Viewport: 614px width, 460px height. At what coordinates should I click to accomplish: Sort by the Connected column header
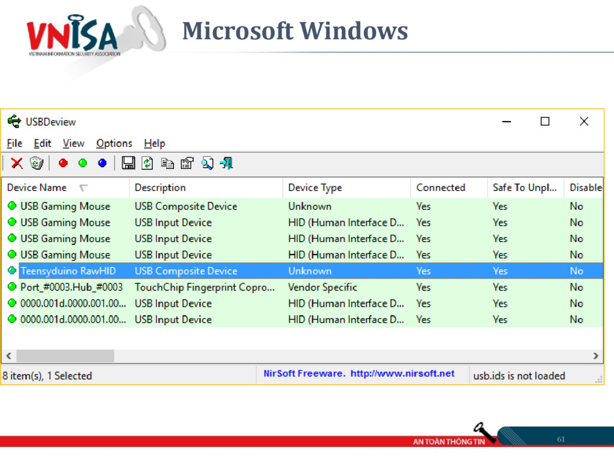[449, 187]
